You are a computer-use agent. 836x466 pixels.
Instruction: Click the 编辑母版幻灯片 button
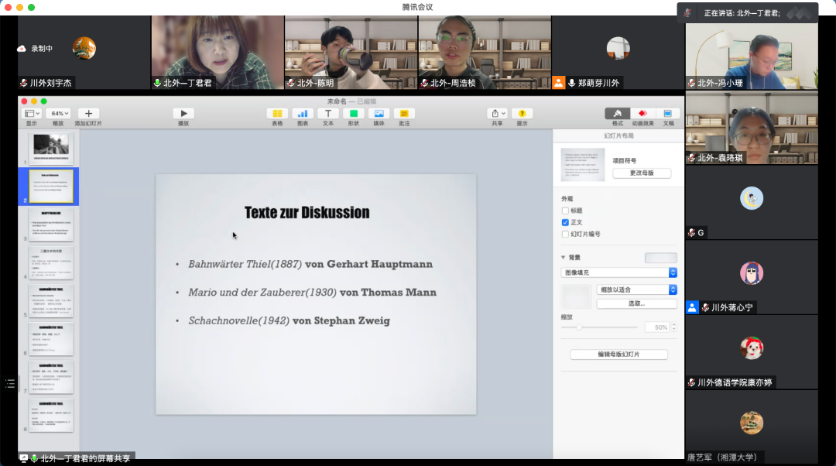618,355
